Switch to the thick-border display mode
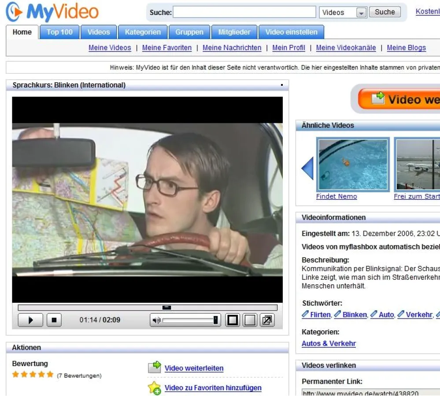The image size is (440, 396). 233,320
